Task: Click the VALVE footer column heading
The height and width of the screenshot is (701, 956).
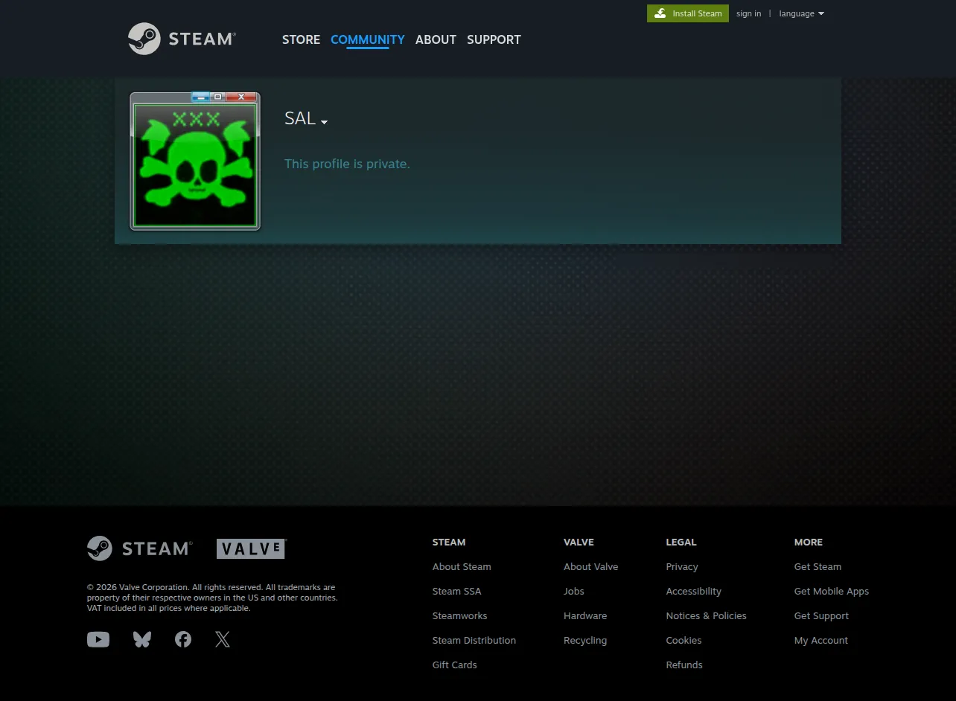Action: point(579,542)
